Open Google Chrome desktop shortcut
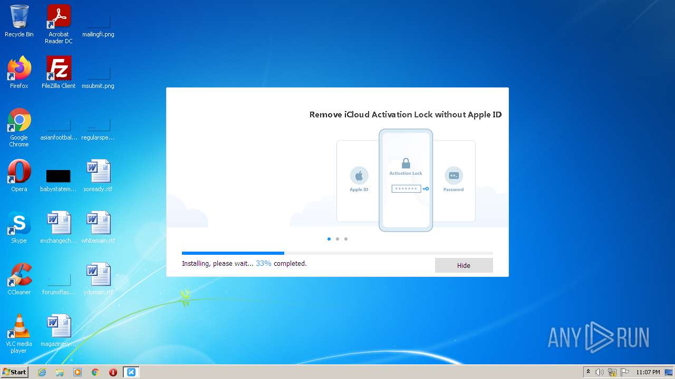This screenshot has height=379, width=675. click(x=19, y=127)
